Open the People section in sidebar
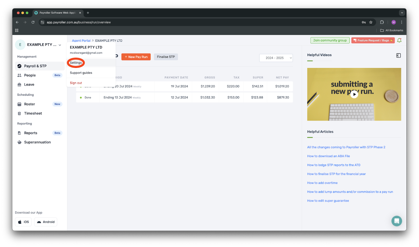 pos(40,75)
